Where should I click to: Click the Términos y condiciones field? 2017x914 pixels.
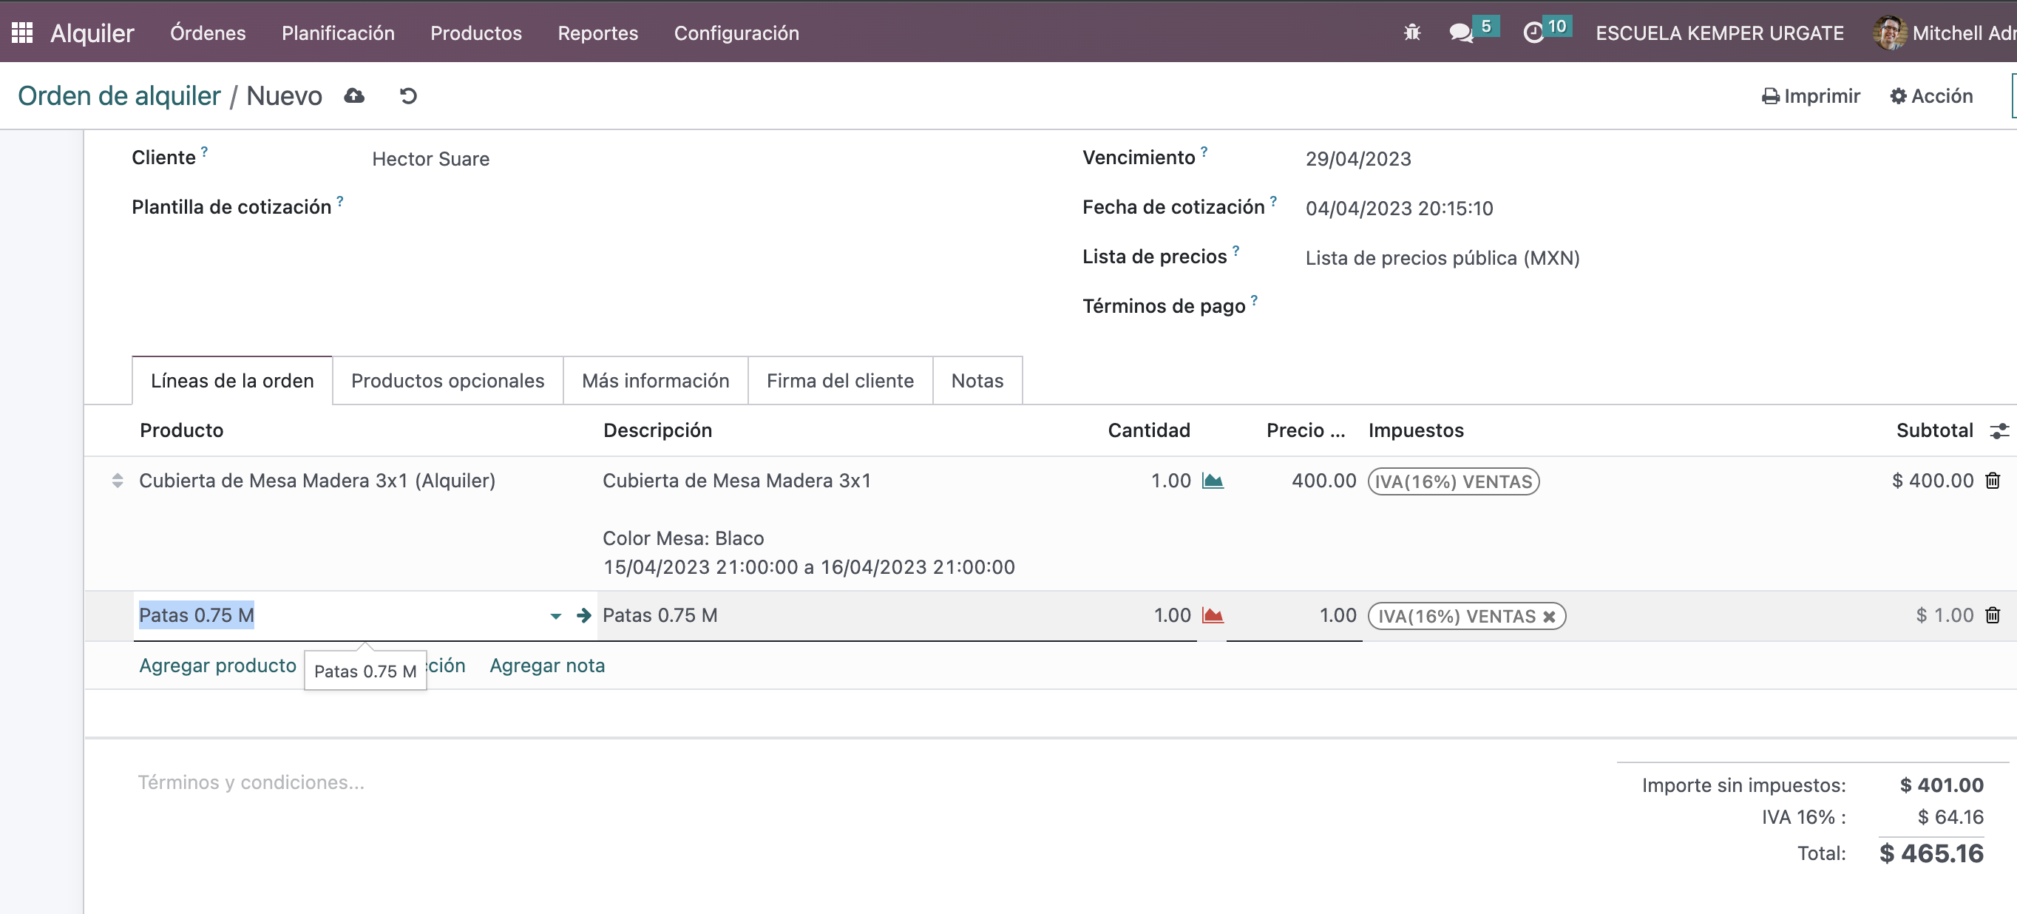point(251,781)
